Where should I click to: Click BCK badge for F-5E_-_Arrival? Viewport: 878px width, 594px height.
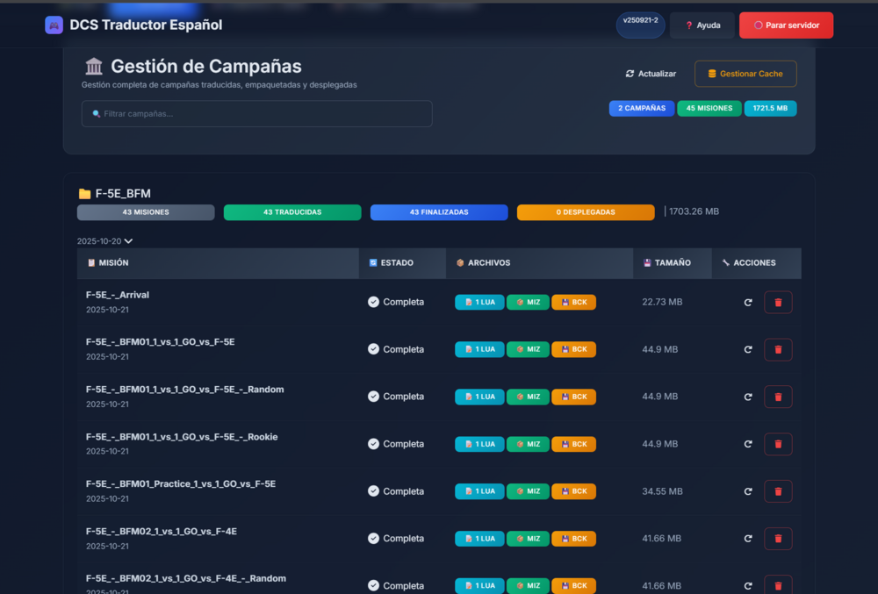574,302
